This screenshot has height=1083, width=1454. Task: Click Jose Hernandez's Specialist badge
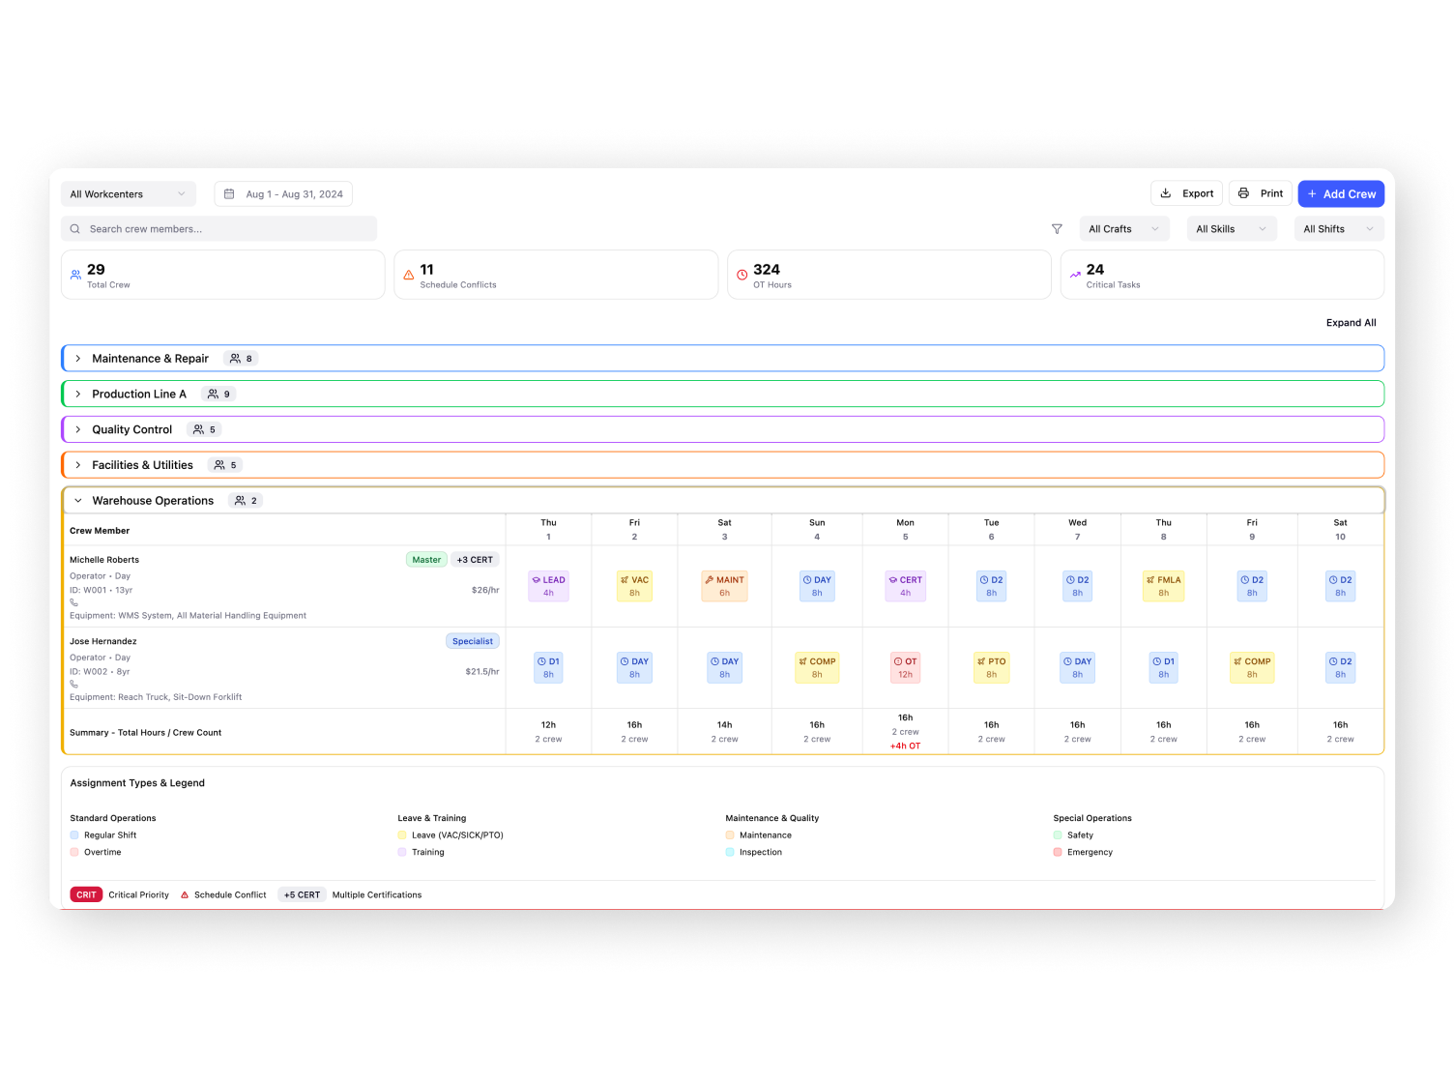pos(473,641)
